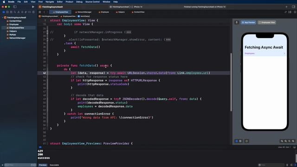Clear the console with trash icon

click(287, 165)
